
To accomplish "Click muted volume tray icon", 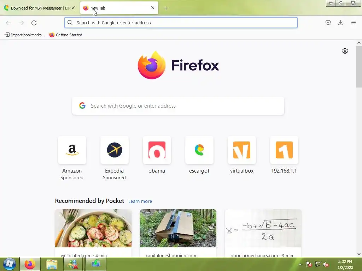I will point(326,264).
